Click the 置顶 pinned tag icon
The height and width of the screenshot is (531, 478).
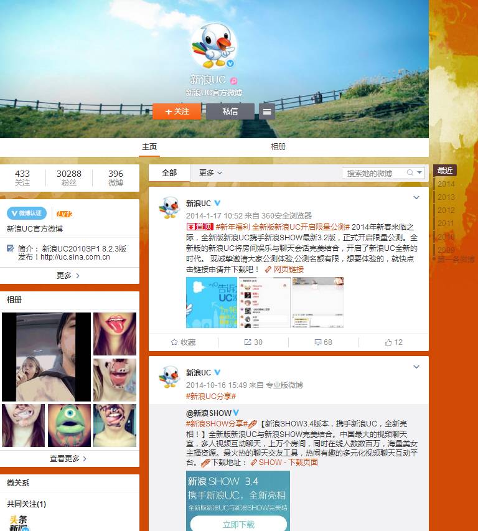[200, 227]
